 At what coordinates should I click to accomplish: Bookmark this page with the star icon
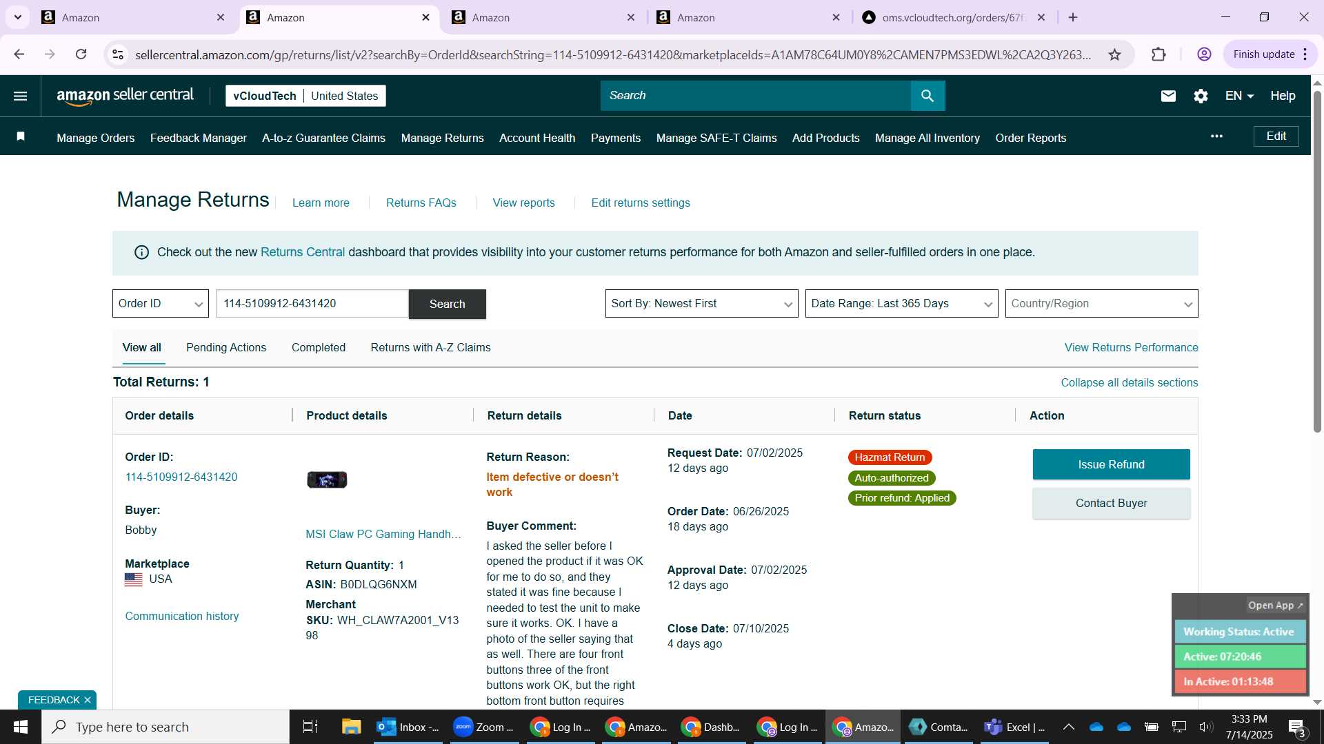(1114, 54)
